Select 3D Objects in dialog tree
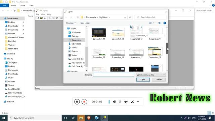Image resolution: width=215 pixels, height=121 pixels. tap(76, 32)
